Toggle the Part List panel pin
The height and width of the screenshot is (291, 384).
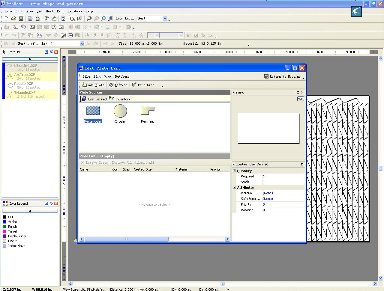[x=51, y=52]
